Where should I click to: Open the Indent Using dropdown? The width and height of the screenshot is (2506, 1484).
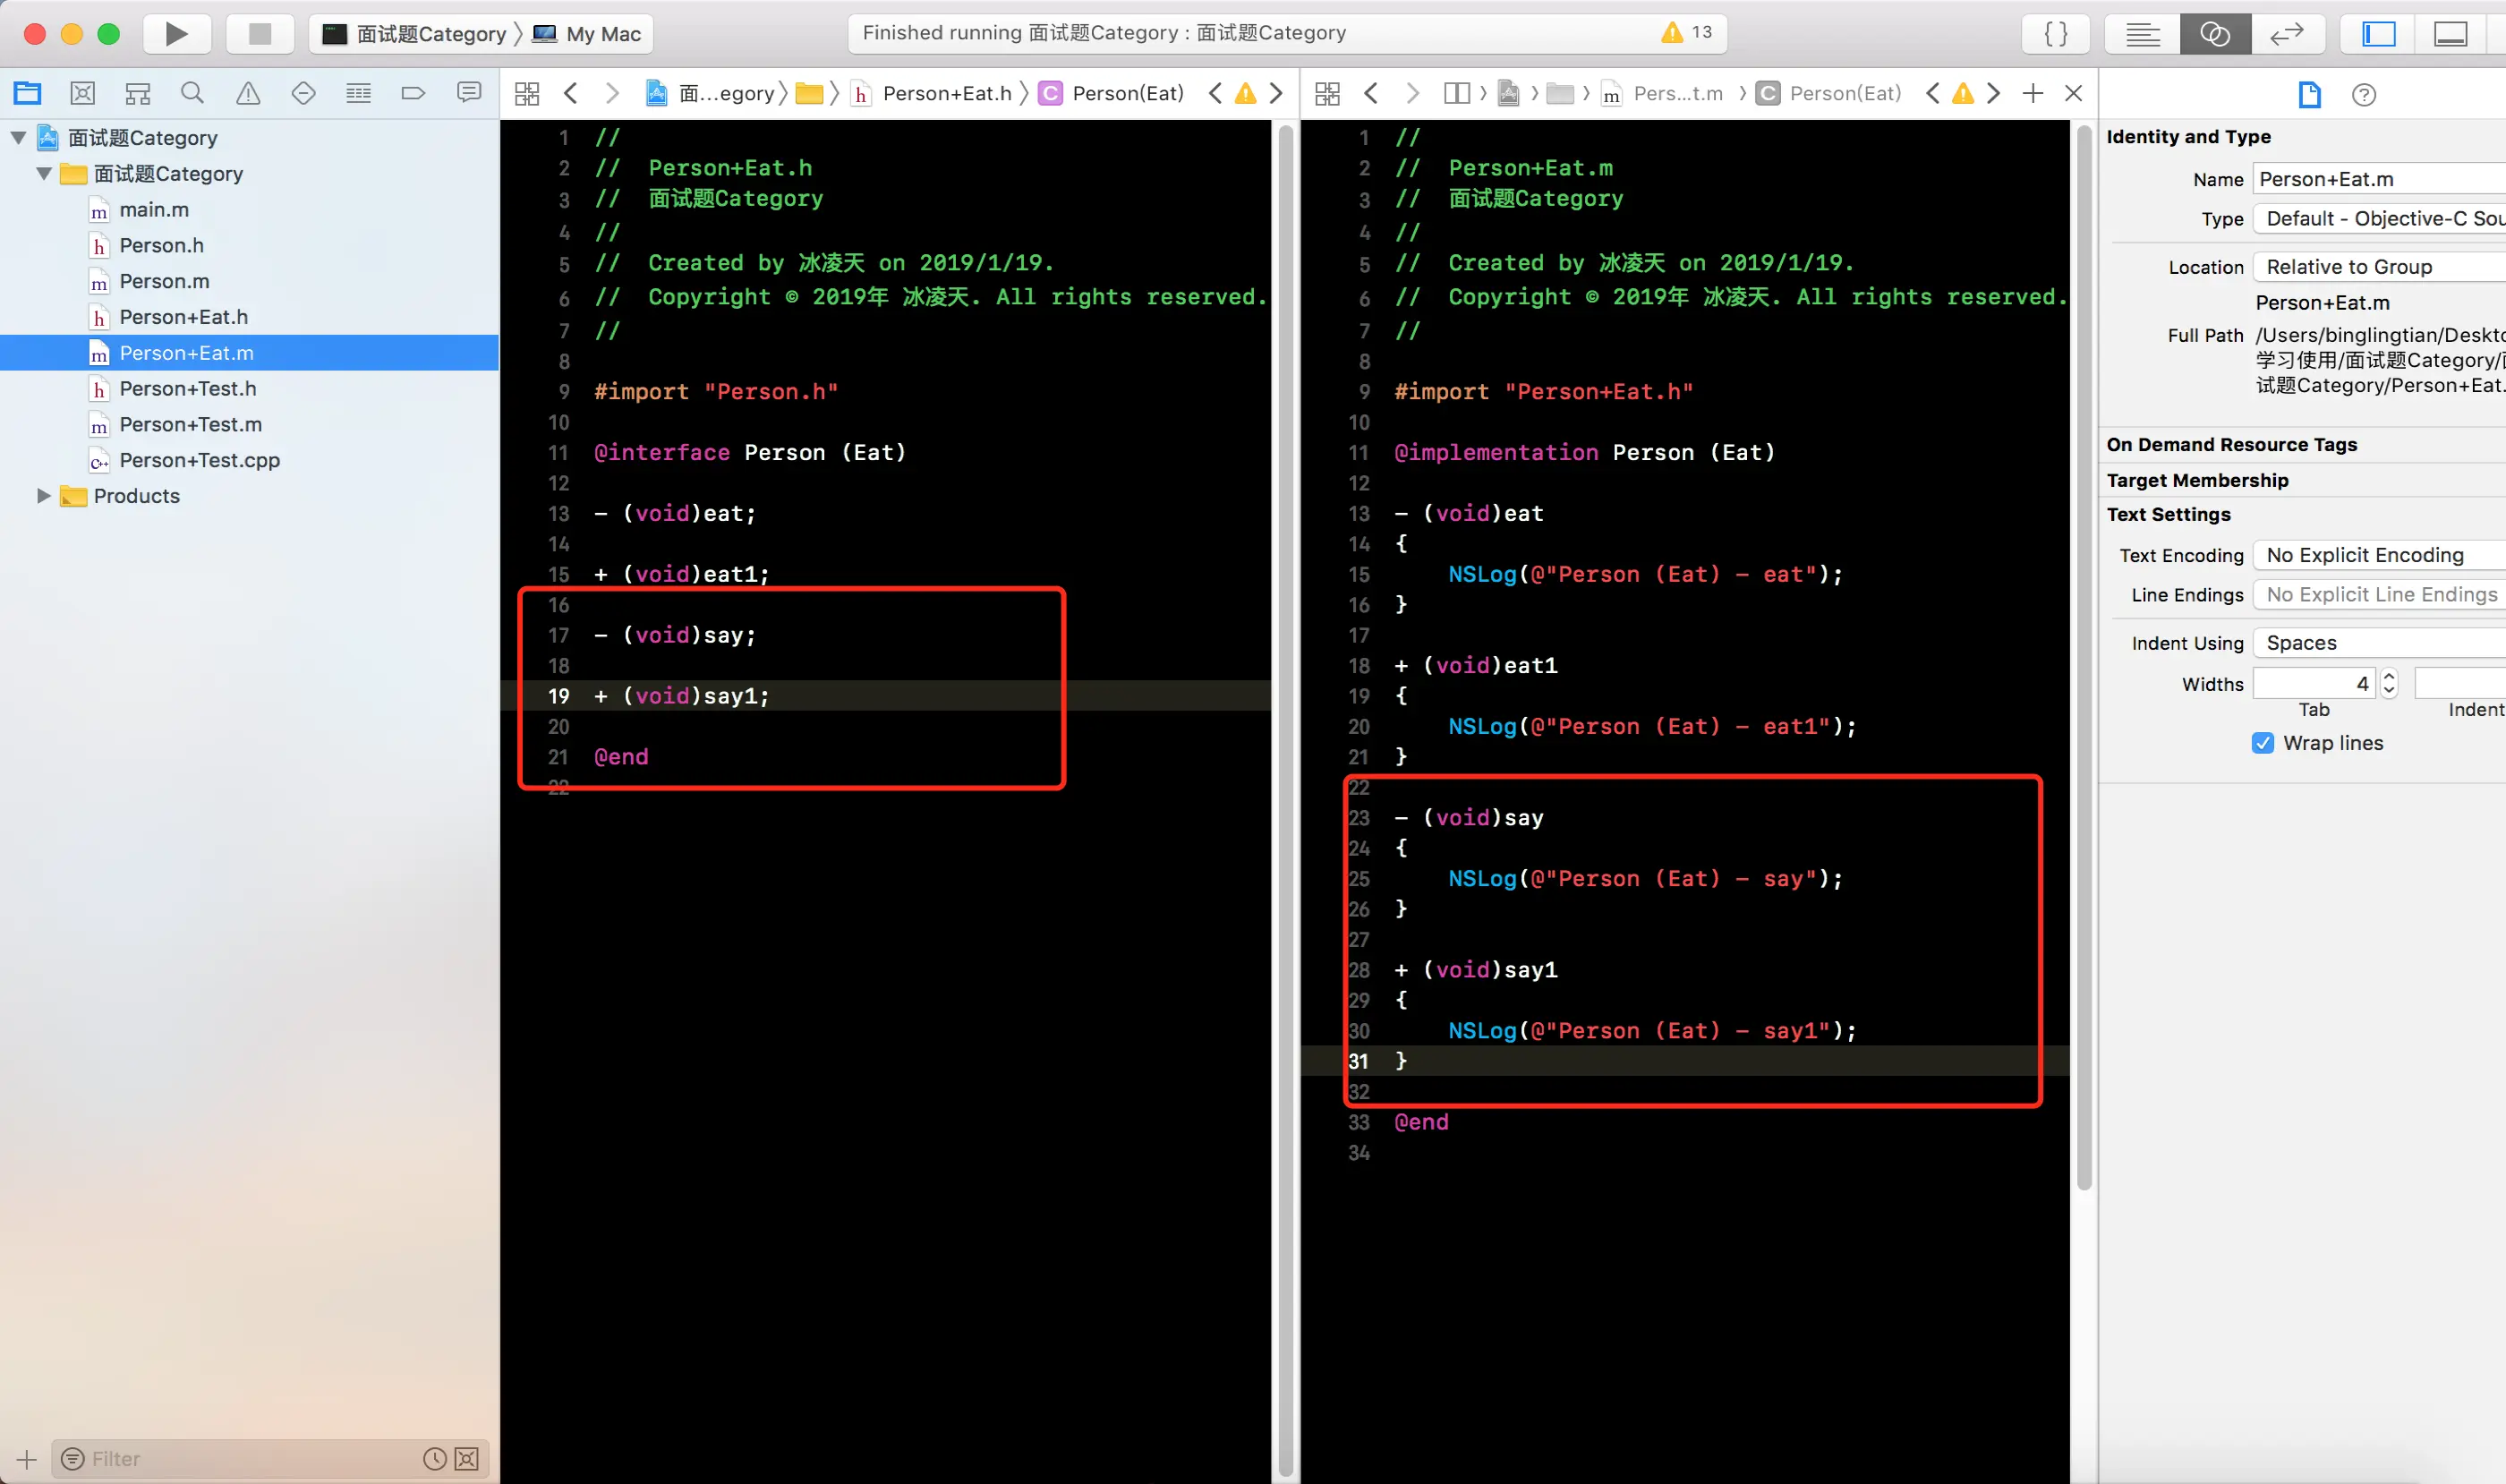(2380, 643)
